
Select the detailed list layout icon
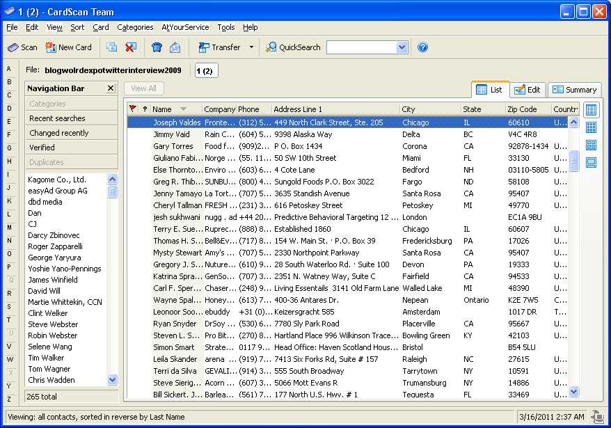[591, 111]
